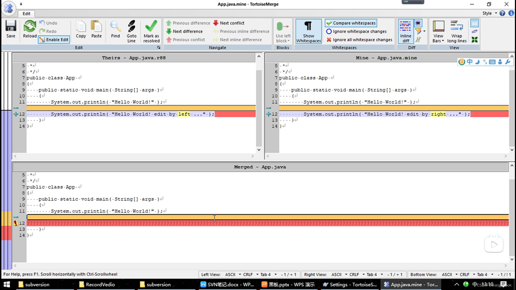Toggle Wrap long lines
Viewport: 516px width, 290px height.
pos(457,31)
